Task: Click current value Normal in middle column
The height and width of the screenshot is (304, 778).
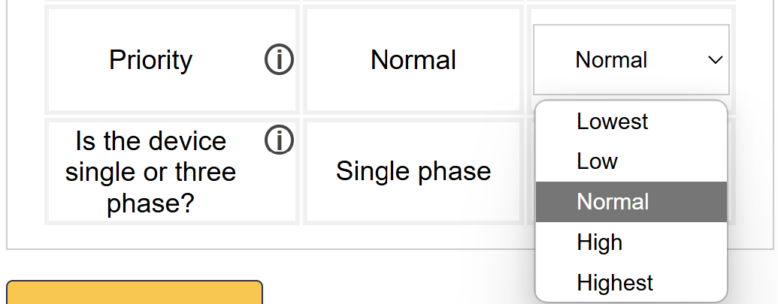Action: 413,60
